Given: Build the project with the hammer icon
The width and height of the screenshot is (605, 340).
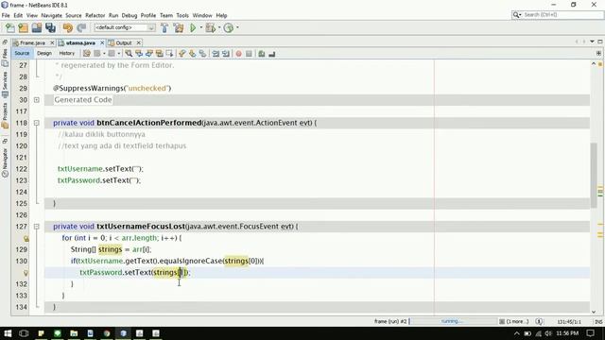Looking at the screenshot, I should click(164, 27).
